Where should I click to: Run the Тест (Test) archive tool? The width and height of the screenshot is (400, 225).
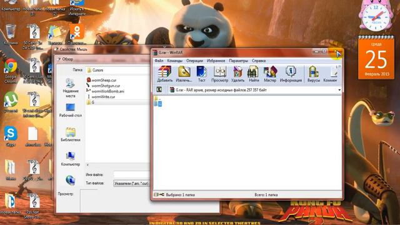point(201,74)
